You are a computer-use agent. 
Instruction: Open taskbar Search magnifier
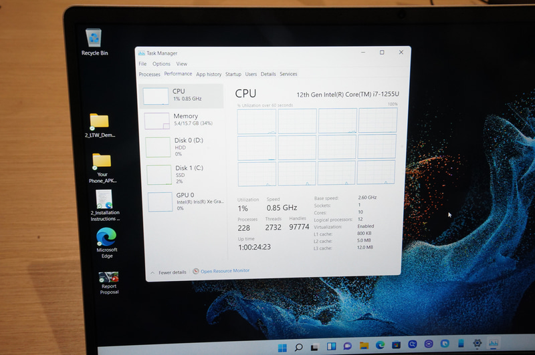coord(298,347)
